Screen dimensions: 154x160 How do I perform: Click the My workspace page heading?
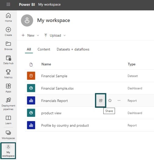point(54,20)
